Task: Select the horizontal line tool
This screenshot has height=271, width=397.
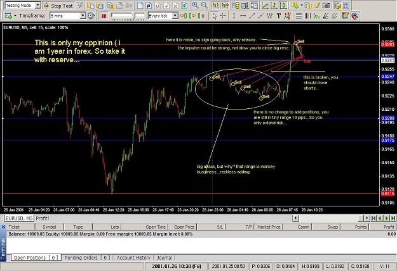Action: click(x=243, y=16)
